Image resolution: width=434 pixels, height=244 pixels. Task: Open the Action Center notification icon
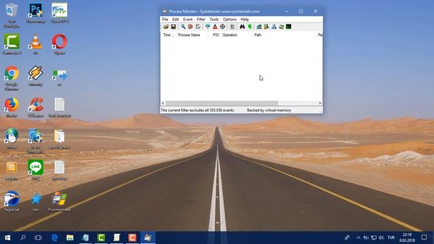pyautogui.click(x=424, y=238)
